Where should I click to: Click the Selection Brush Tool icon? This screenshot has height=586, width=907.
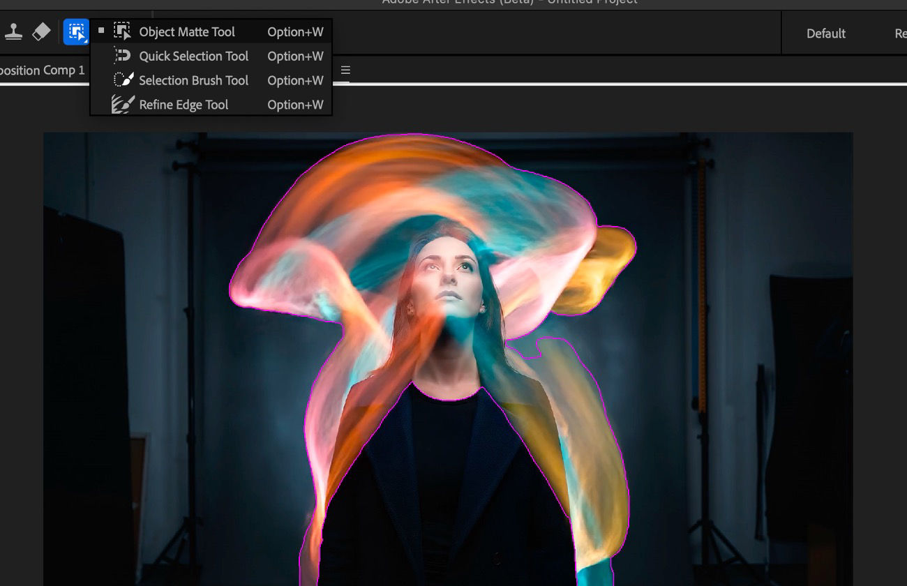123,80
